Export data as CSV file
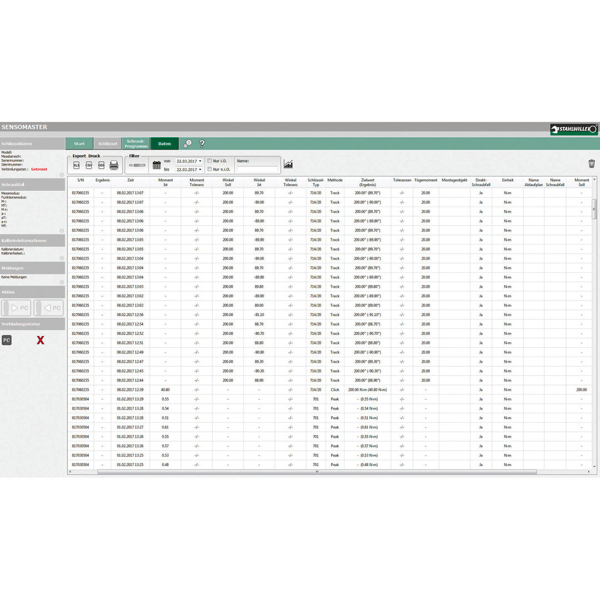 (x=89, y=166)
